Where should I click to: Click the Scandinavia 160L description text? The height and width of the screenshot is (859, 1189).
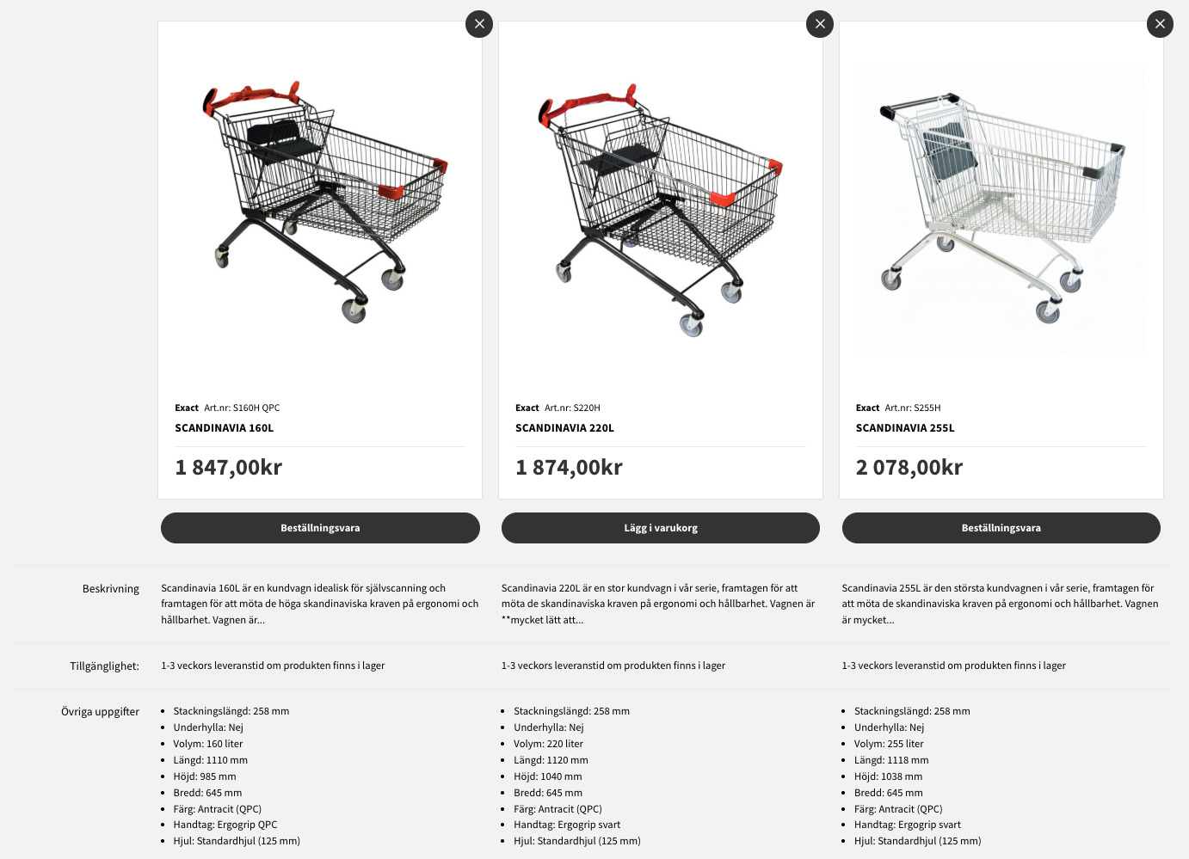pyautogui.click(x=319, y=604)
